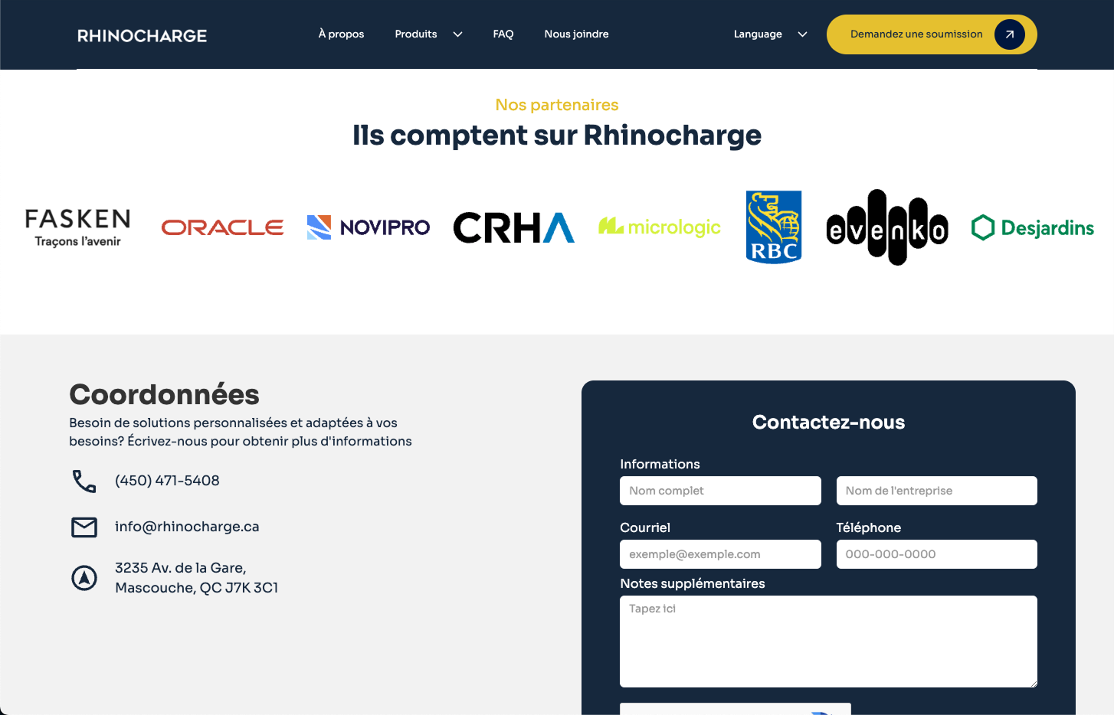1114x715 pixels.
Task: Open the 3235 Av. de la Gare address
Action: click(196, 578)
